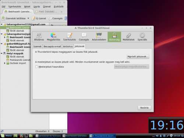Click the large 19:16 clock widget
The width and height of the screenshot is (184, 138).
166,125
